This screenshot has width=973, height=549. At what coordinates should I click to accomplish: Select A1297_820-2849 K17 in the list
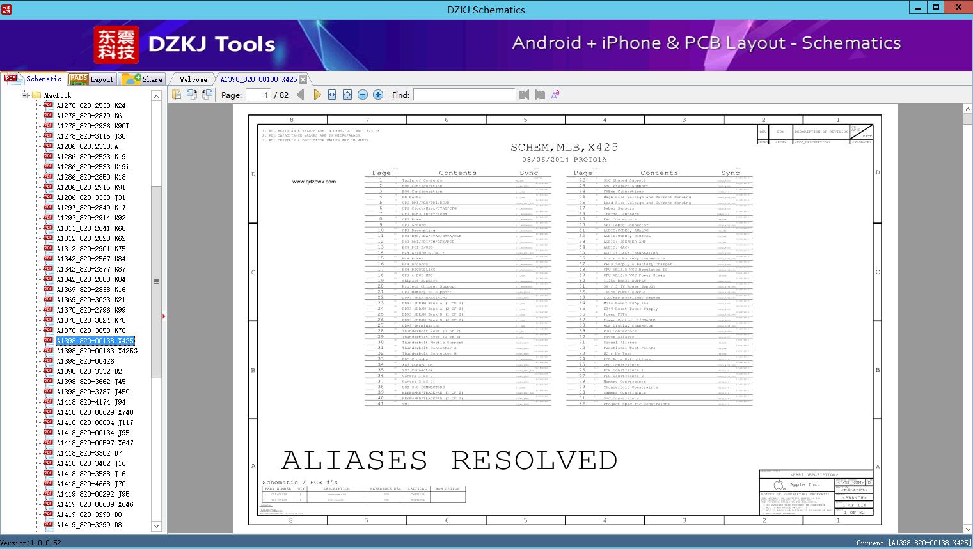pos(91,208)
